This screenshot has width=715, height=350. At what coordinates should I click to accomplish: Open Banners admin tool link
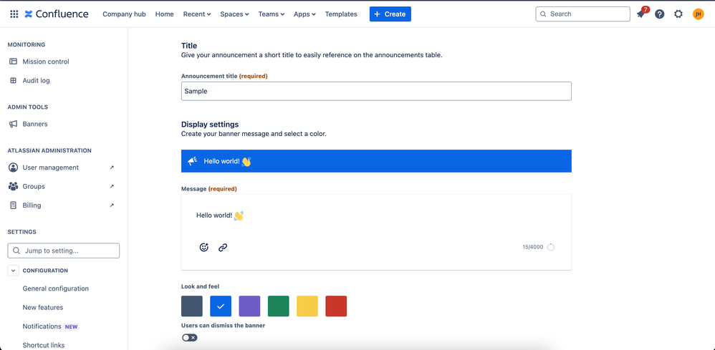click(35, 124)
